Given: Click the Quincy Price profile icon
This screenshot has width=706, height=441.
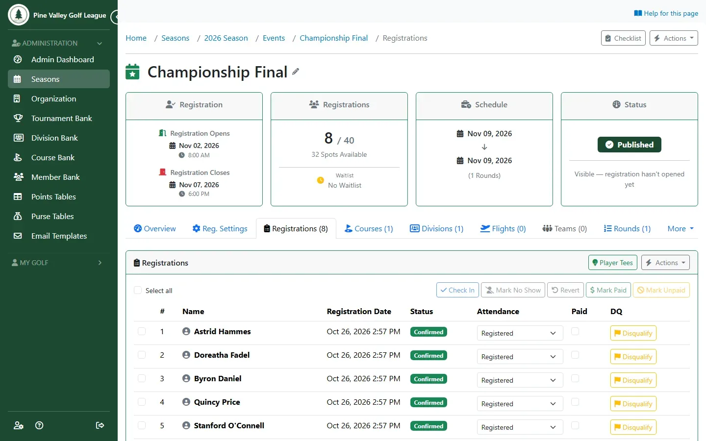Looking at the screenshot, I should coord(186,402).
